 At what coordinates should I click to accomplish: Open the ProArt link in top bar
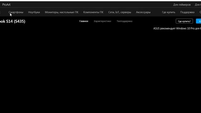pyautogui.click(x=6, y=5)
